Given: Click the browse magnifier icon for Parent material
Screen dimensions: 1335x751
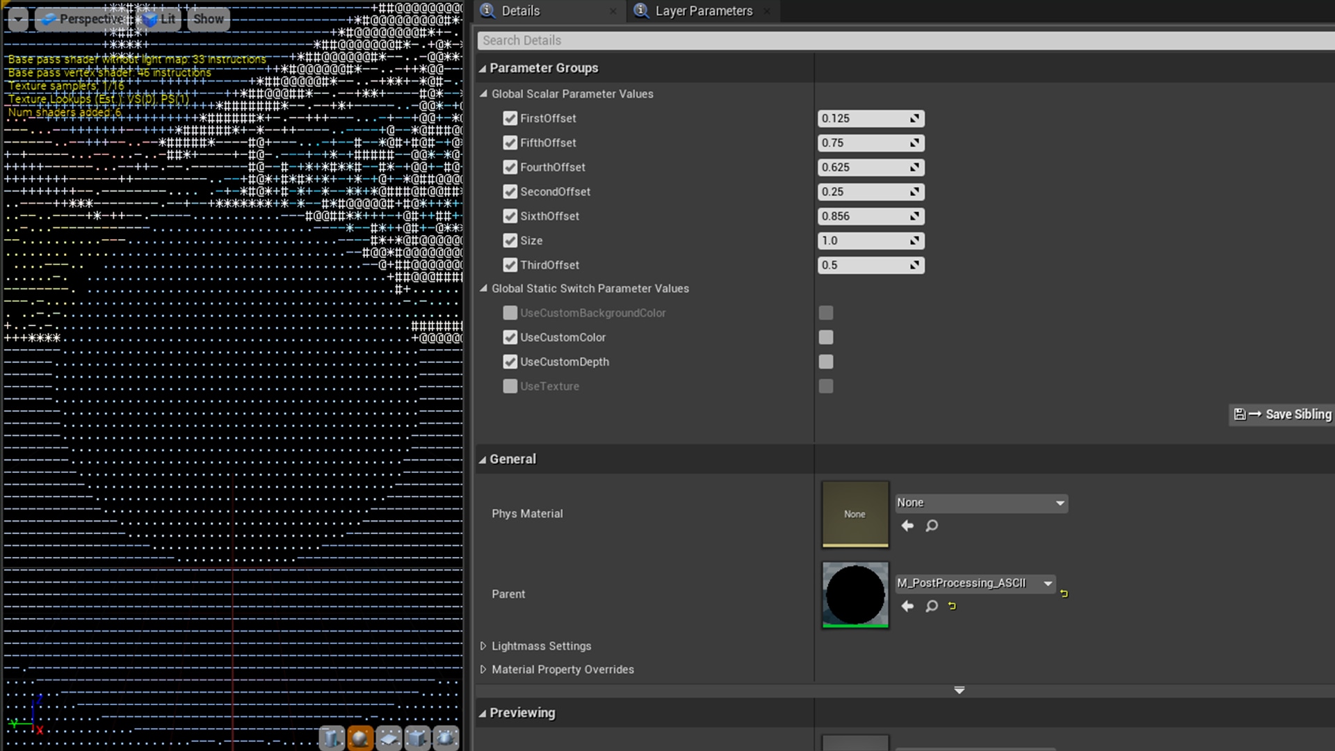Looking at the screenshot, I should click(932, 606).
